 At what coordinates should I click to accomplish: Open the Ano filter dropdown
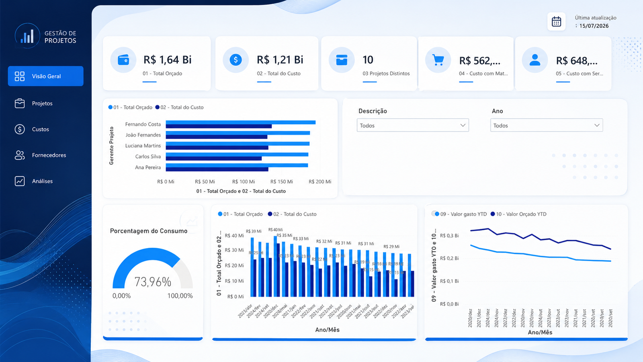click(x=547, y=125)
